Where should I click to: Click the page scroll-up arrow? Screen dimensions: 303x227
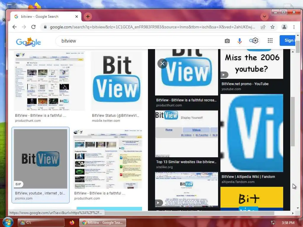click(298, 35)
